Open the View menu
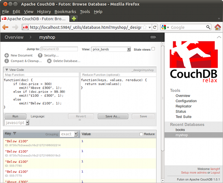This screenshot has width=223, height=183. 29,11
